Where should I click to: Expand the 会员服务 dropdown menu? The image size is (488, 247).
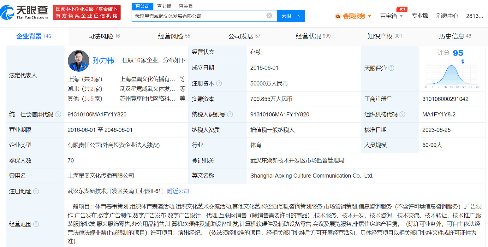point(370,16)
